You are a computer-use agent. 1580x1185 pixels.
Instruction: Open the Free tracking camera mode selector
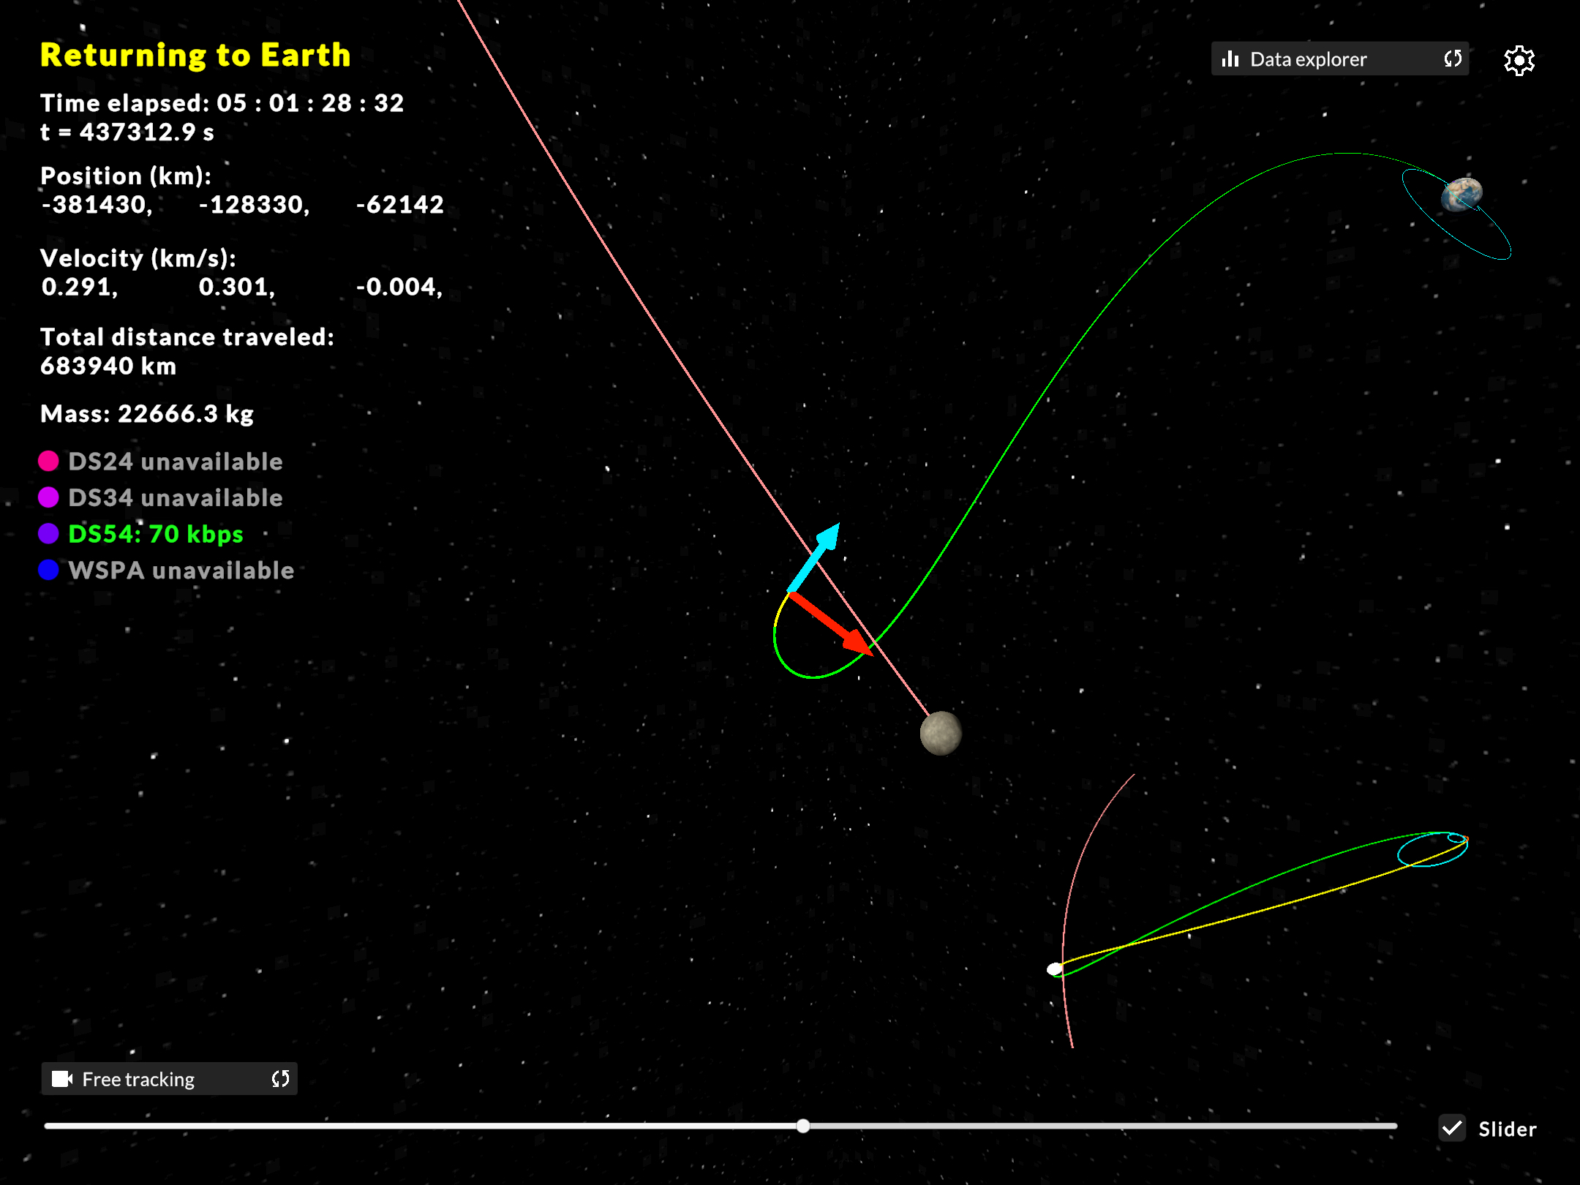[x=169, y=1079]
